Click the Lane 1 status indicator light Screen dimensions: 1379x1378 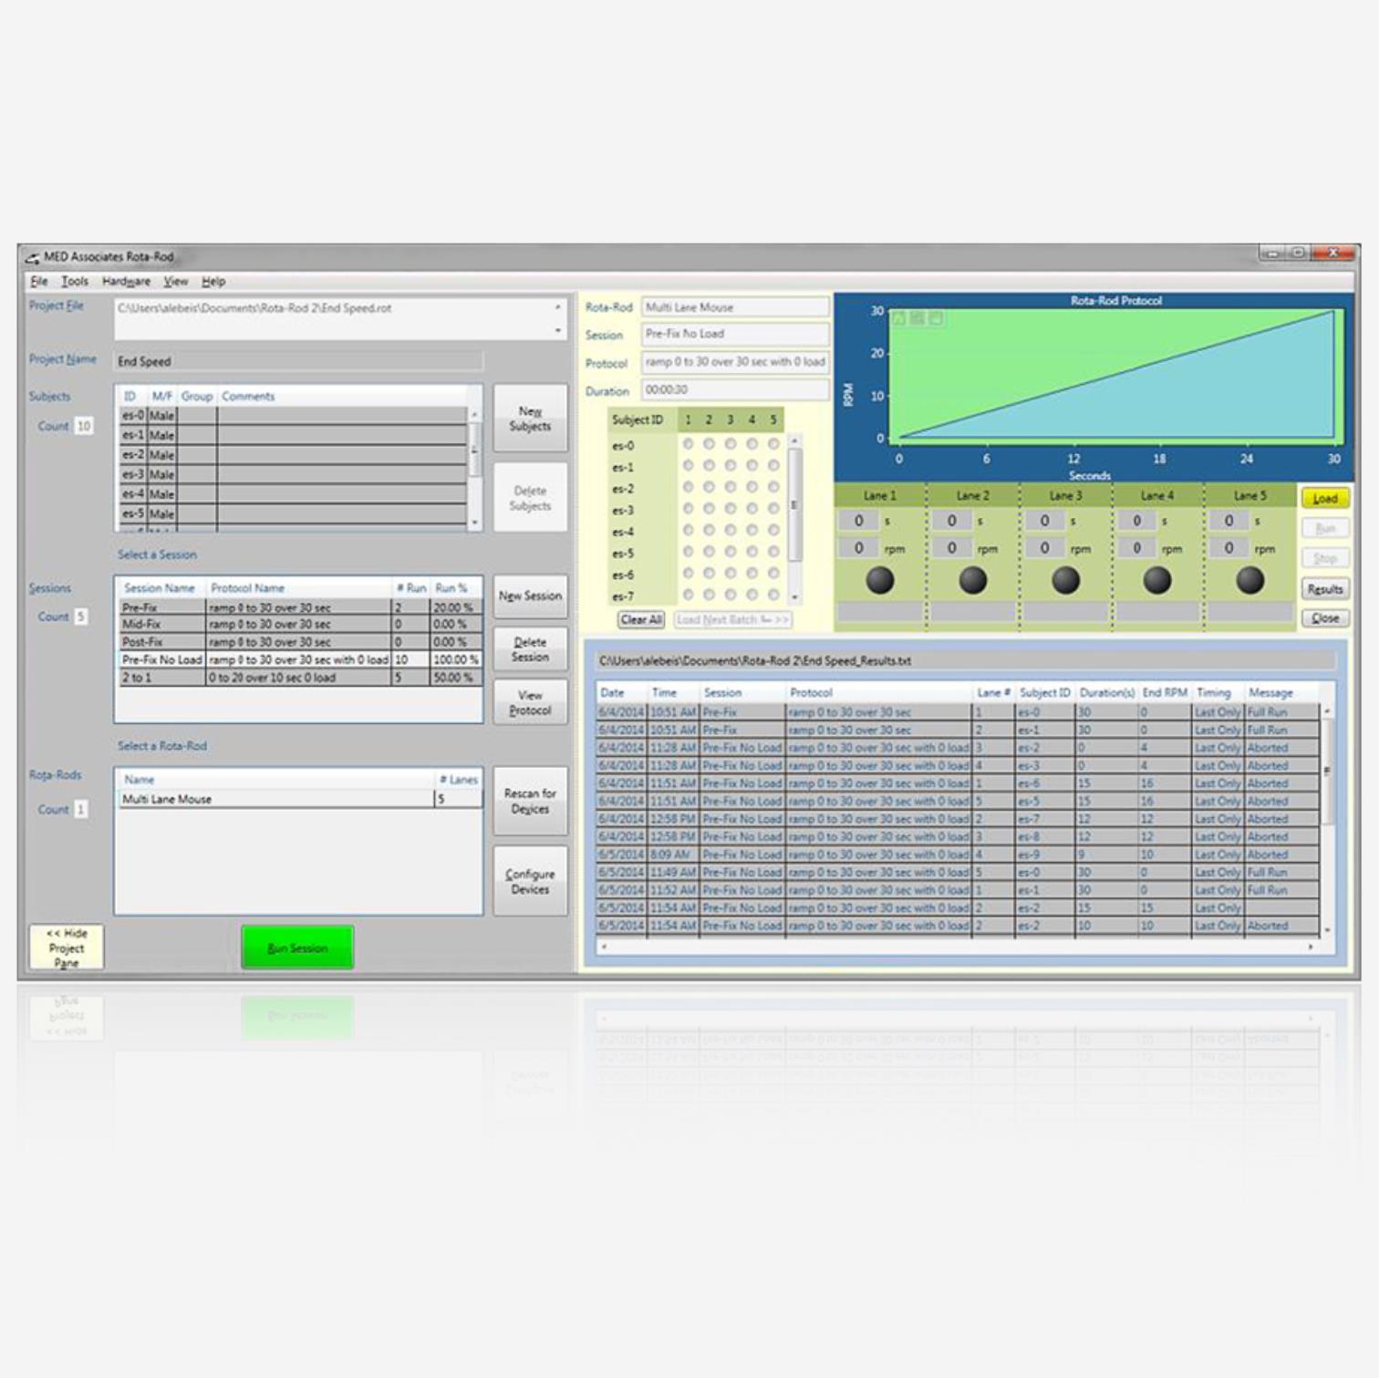pos(880,580)
